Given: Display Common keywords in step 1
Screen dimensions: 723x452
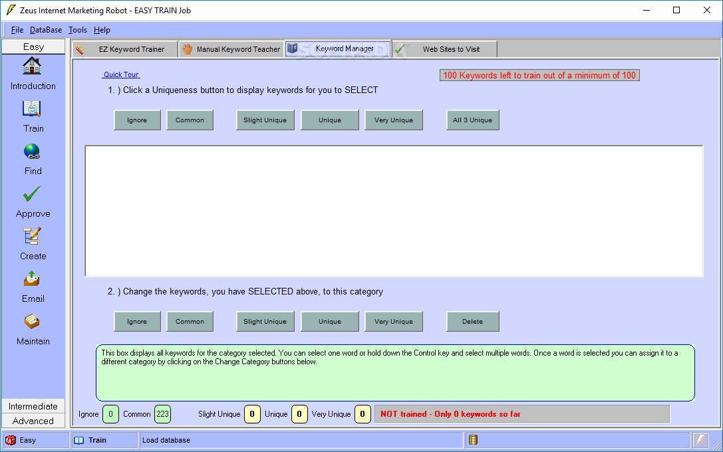Looking at the screenshot, I should pyautogui.click(x=190, y=120).
